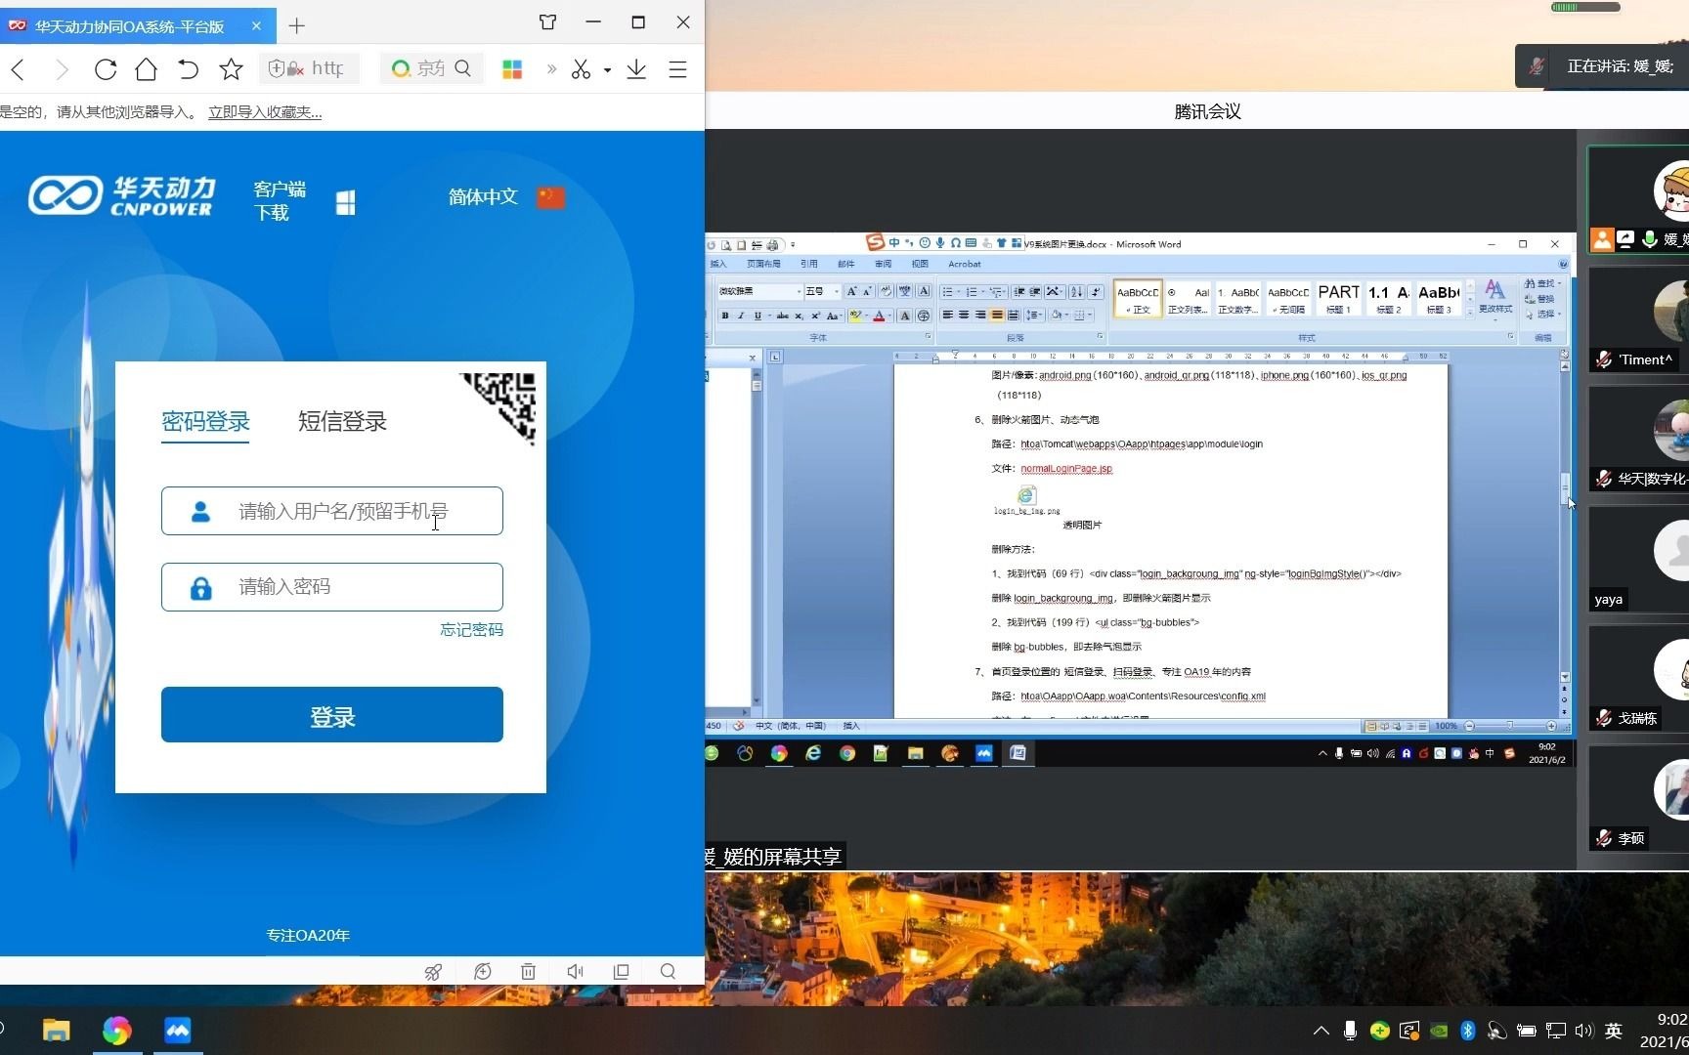Reload the page with the refresh icon
This screenshot has width=1689, height=1055.
(x=106, y=69)
